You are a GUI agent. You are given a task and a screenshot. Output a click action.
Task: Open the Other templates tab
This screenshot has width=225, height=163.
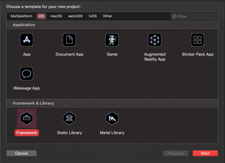[108, 16]
